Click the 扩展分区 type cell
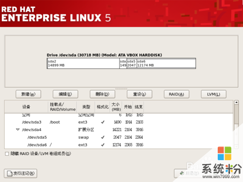Image resolution: width=243 pixels, height=182 pixels. pyautogui.click(x=86, y=130)
